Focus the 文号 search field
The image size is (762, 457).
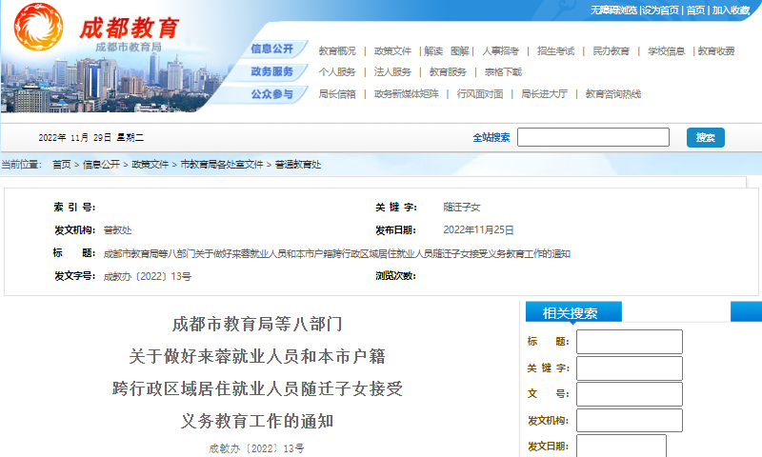point(630,394)
